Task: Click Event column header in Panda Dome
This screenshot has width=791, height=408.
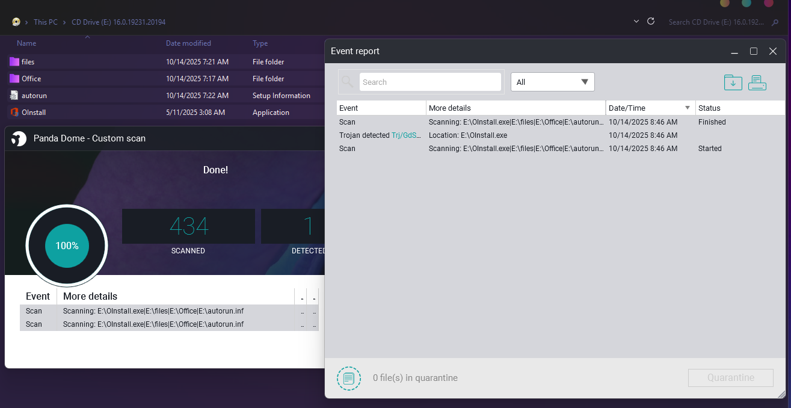Action: [38, 296]
